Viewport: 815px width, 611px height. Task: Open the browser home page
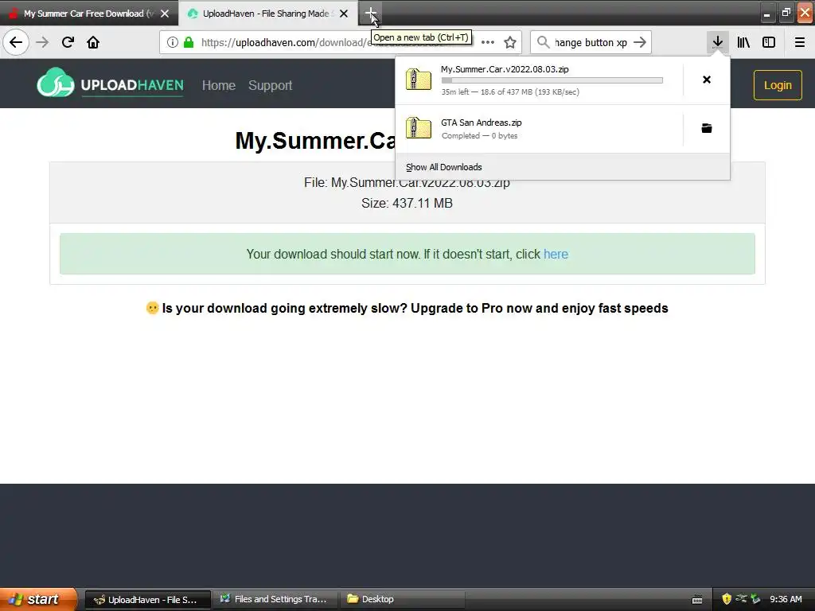(93, 42)
